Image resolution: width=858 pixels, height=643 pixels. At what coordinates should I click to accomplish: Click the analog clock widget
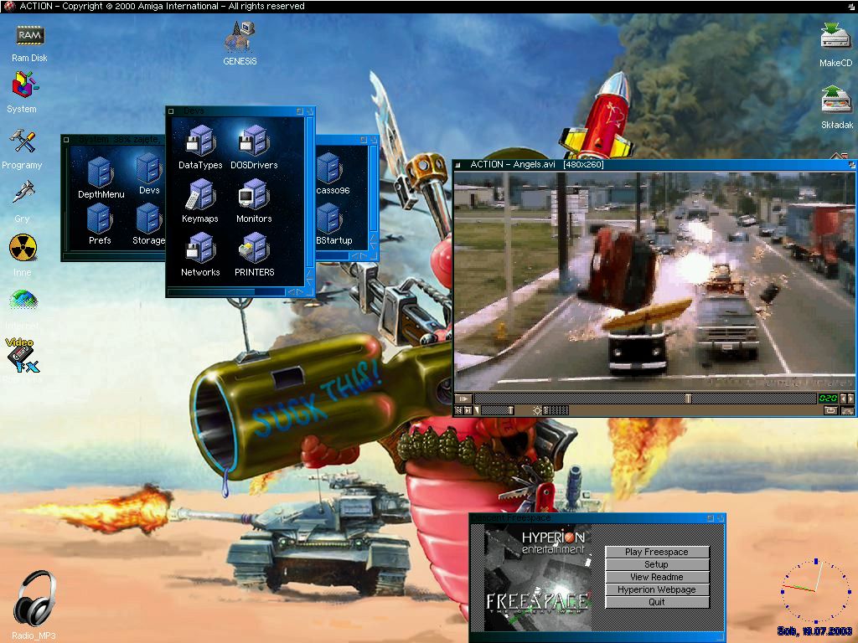[816, 590]
